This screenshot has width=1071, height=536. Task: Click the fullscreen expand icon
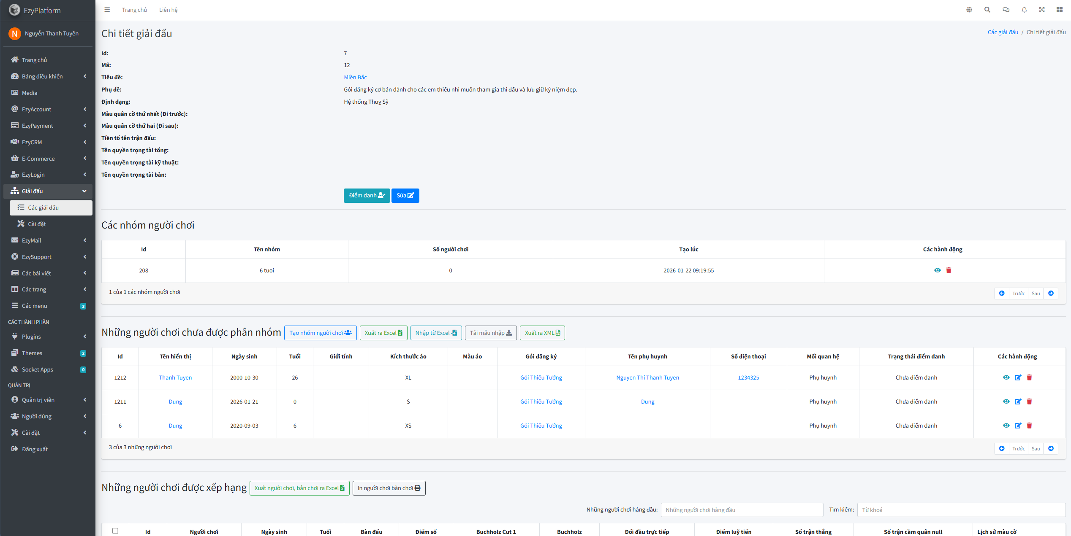click(1042, 10)
